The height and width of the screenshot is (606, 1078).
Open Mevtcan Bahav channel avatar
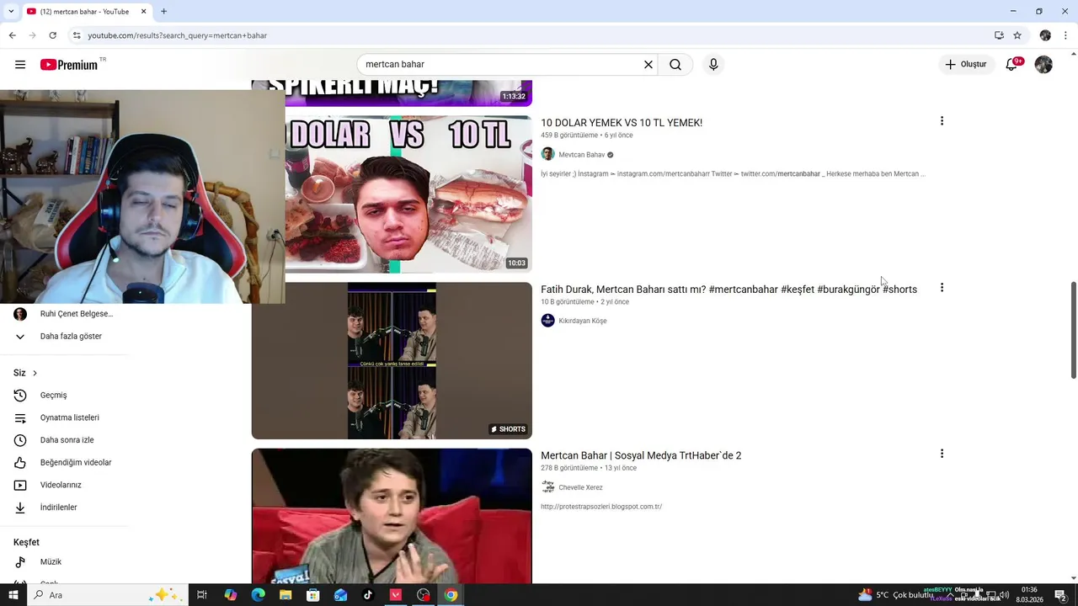[547, 154]
